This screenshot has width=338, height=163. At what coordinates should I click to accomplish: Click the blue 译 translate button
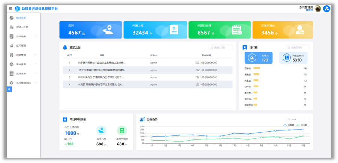click(x=9, y=89)
